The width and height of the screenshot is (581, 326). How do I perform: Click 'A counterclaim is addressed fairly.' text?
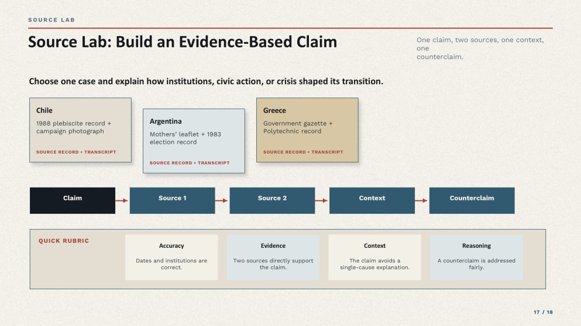[x=476, y=264]
